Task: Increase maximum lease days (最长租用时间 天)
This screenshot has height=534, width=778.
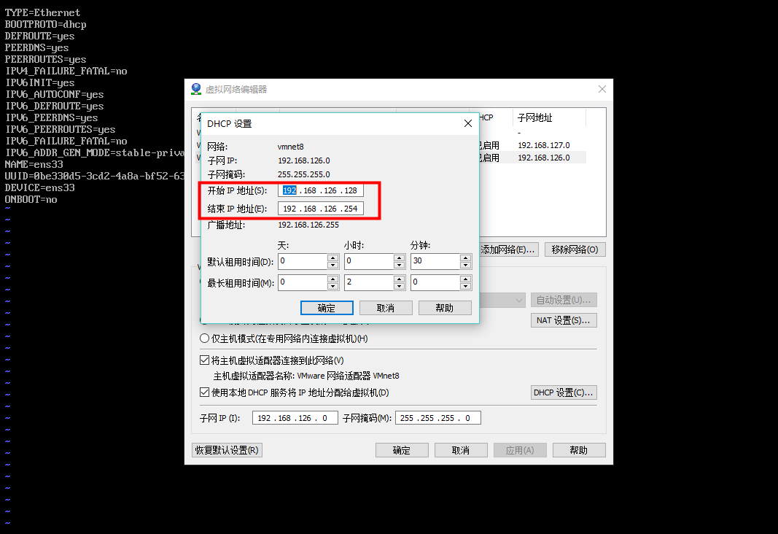Action: [x=333, y=279]
